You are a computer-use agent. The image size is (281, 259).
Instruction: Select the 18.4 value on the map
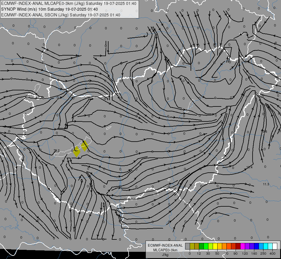point(249,167)
